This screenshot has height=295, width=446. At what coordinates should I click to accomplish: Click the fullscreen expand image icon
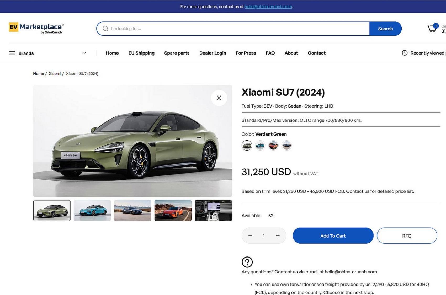pos(219,98)
